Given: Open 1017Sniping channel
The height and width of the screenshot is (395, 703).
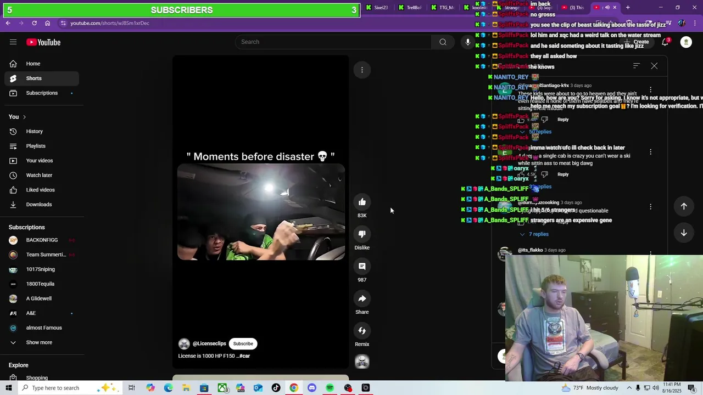Looking at the screenshot, I should [42, 269].
